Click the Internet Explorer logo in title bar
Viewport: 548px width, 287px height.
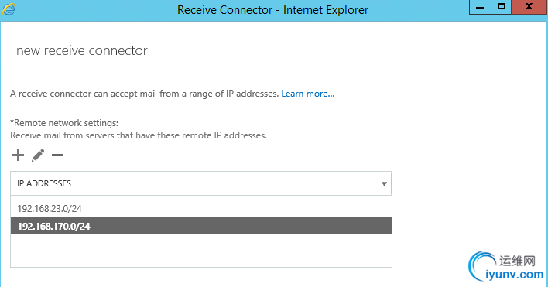point(9,9)
